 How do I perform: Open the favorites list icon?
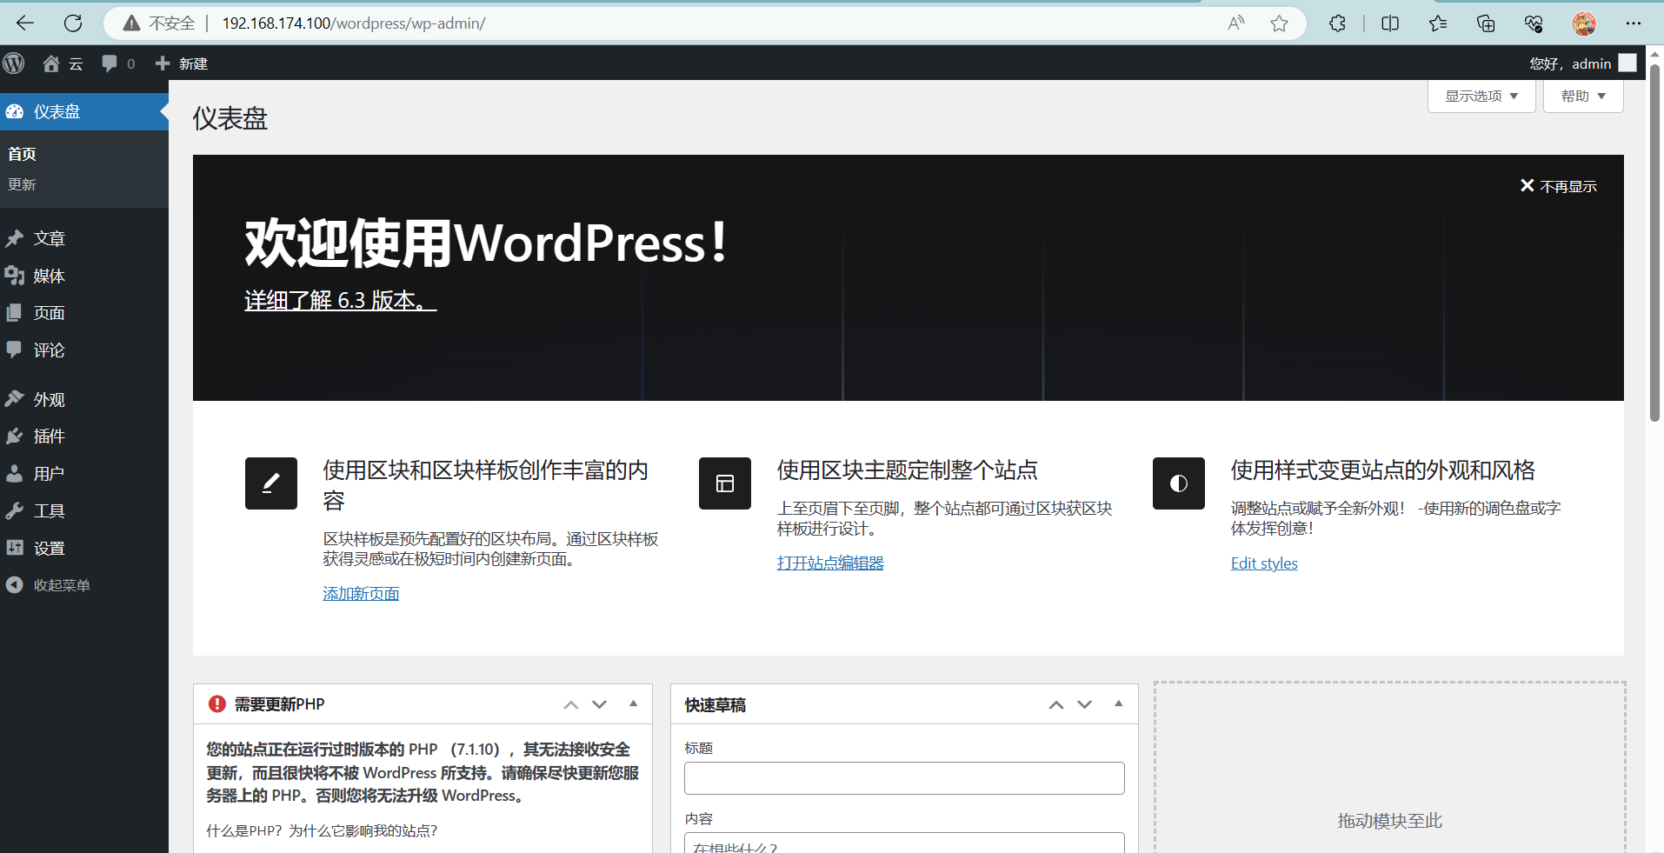(x=1438, y=23)
